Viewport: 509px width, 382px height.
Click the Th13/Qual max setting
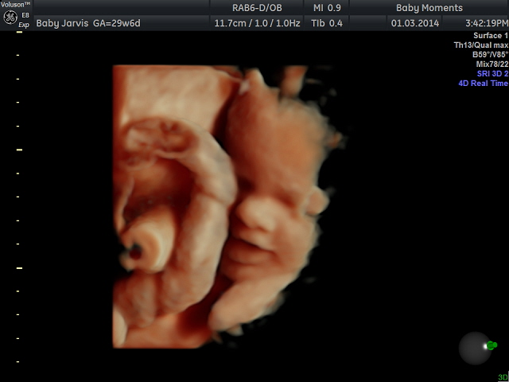481,45
